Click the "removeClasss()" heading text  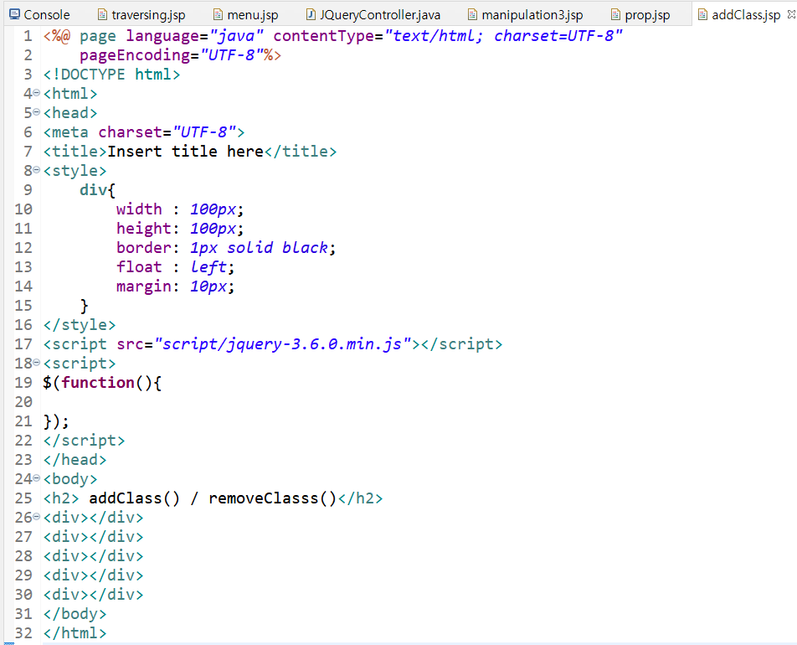[272, 498]
